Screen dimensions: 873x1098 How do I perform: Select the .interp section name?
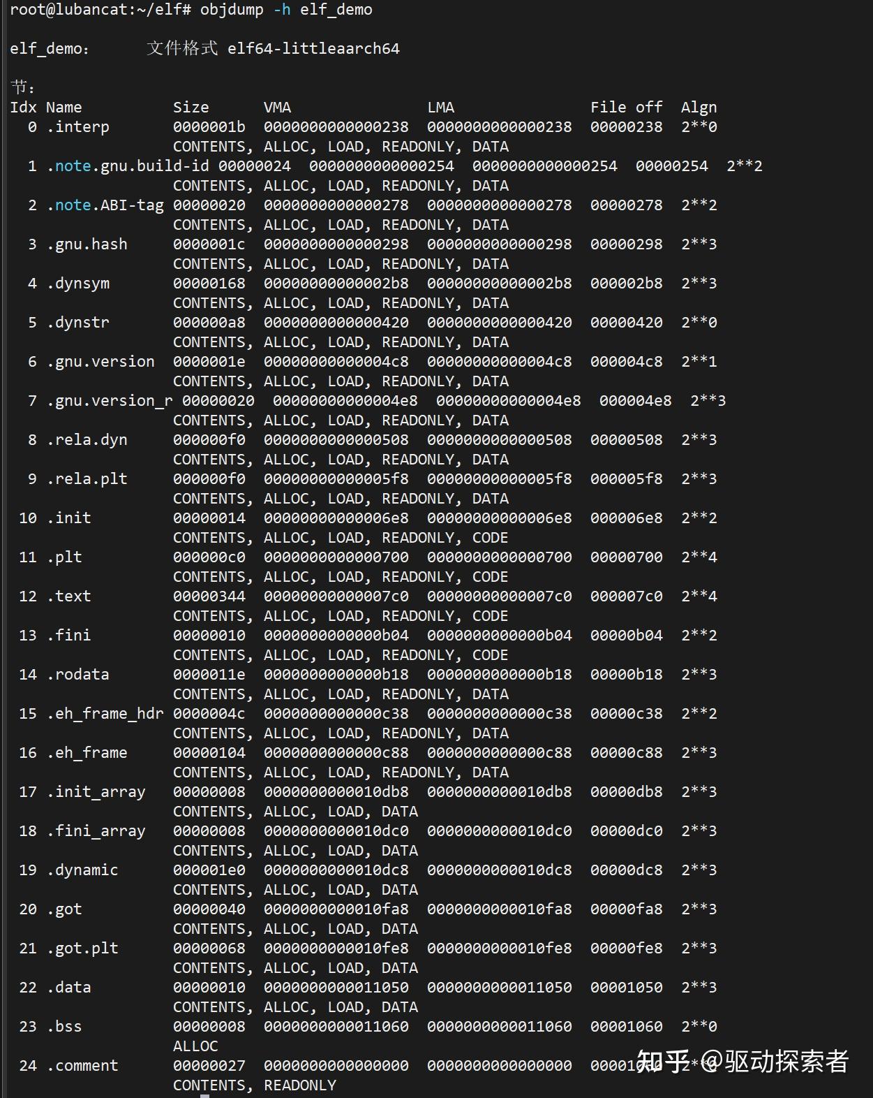click(x=77, y=127)
